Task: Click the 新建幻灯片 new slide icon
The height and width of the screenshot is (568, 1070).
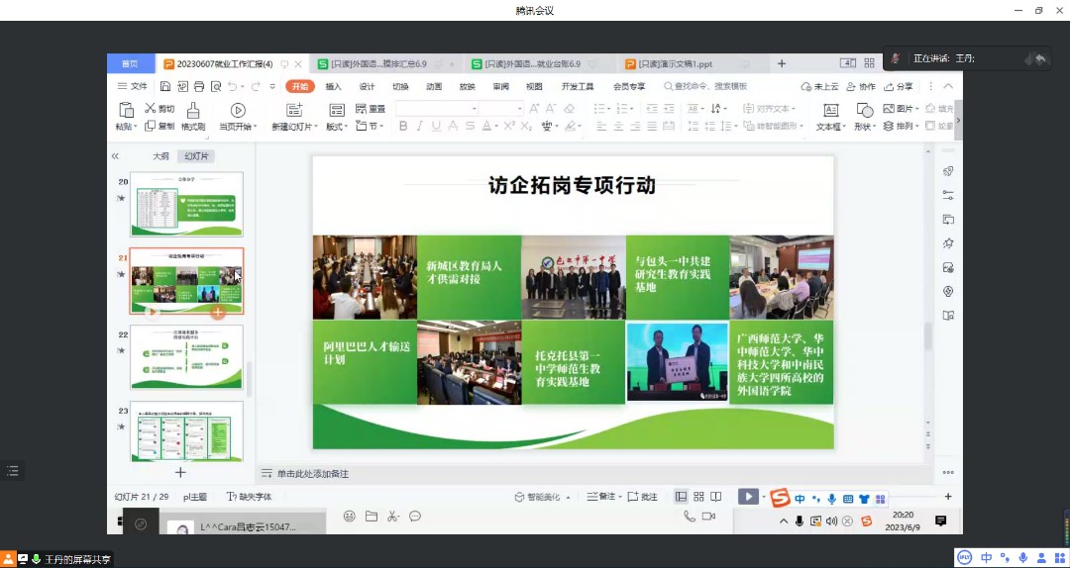Action: (294, 110)
